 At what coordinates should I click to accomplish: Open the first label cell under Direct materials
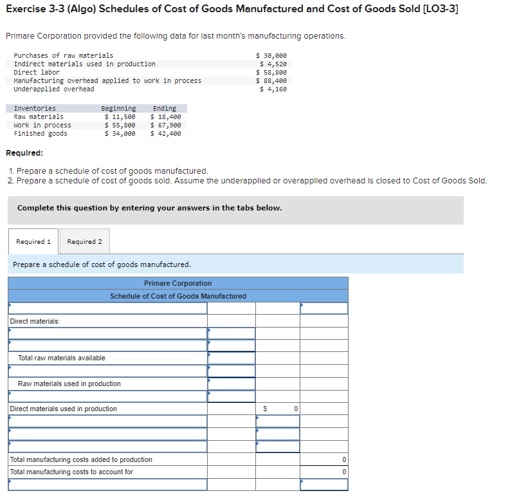coord(107,332)
